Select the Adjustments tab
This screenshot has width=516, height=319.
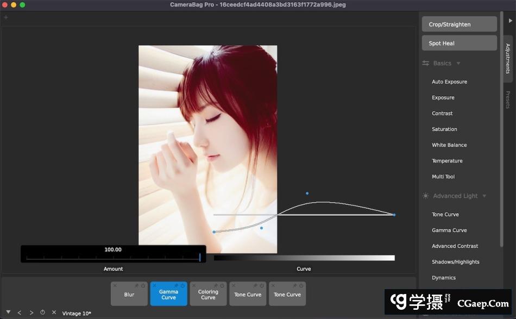508,59
